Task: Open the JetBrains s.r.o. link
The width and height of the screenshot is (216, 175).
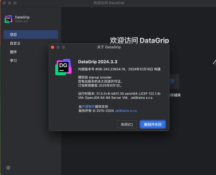Action: [x=126, y=111]
